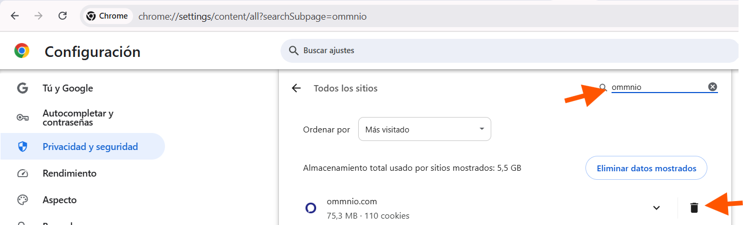Click the Google G sidebar icon
743x225 pixels.
coord(22,88)
